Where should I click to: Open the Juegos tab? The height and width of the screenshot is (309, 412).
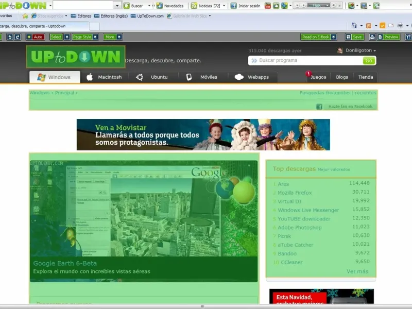point(318,77)
